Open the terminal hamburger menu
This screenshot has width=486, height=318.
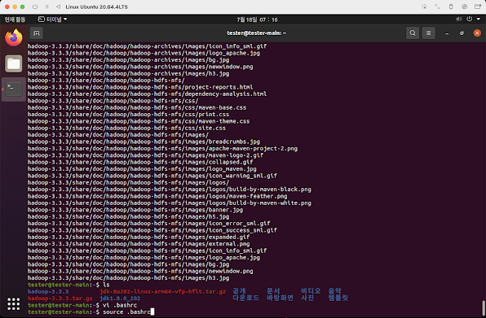pos(429,33)
